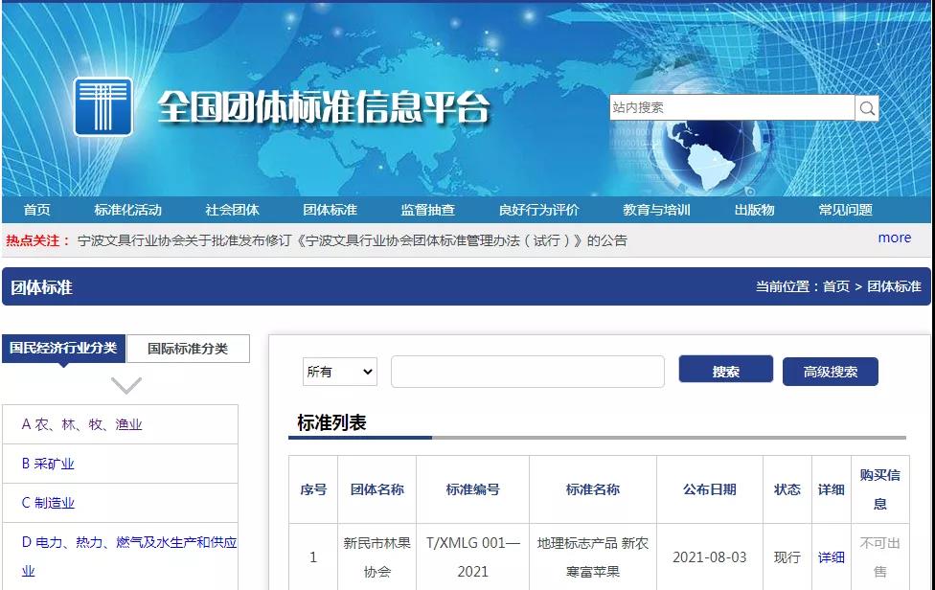Click the magnifier search icon in header
The height and width of the screenshot is (590, 935).
[867, 108]
